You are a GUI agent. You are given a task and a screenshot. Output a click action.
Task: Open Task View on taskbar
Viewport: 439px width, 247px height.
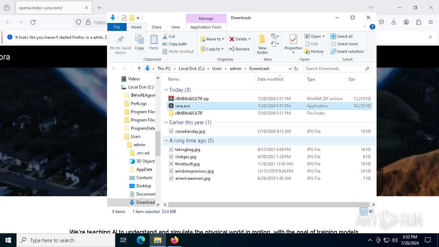coord(123,240)
